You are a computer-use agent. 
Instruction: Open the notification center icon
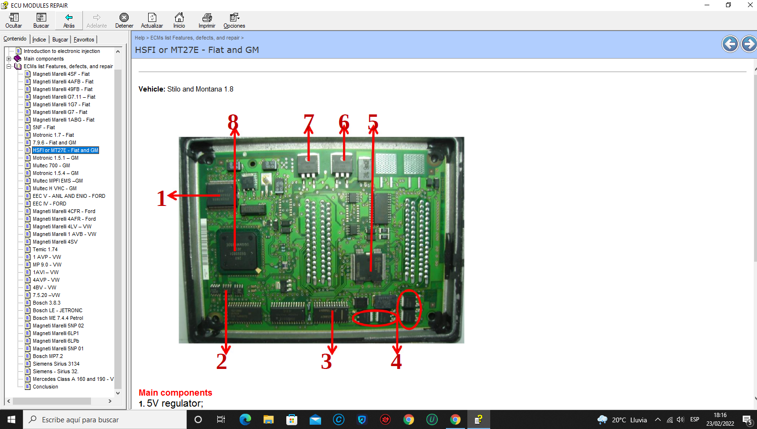(747, 420)
